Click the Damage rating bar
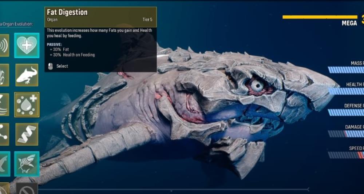The image size is (364, 194). point(346,134)
